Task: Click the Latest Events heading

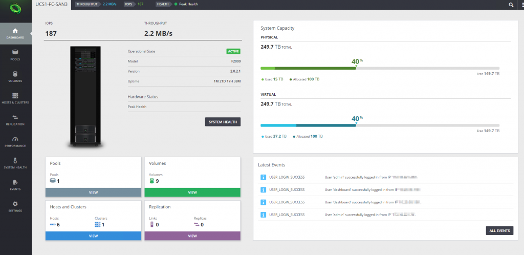Action: pos(271,165)
